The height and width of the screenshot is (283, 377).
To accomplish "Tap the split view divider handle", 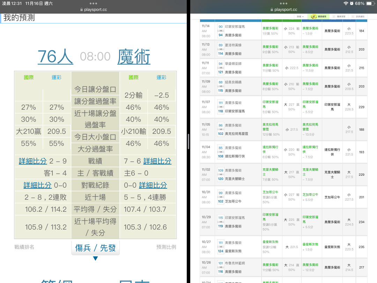I will pos(188,141).
